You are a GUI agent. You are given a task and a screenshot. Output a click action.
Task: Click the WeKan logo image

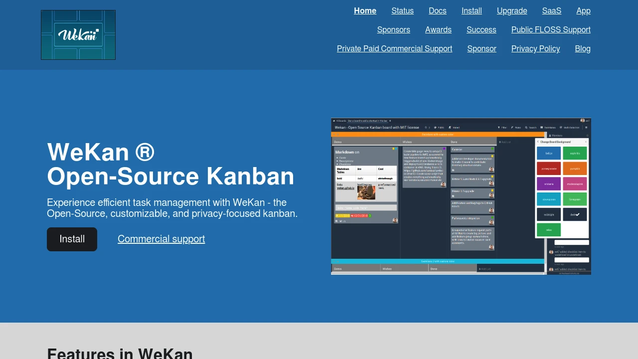point(78,35)
